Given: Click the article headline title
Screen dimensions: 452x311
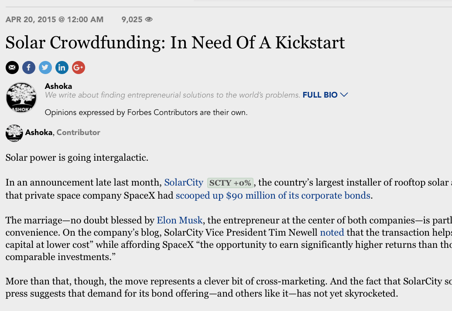Looking at the screenshot, I should coord(175,43).
